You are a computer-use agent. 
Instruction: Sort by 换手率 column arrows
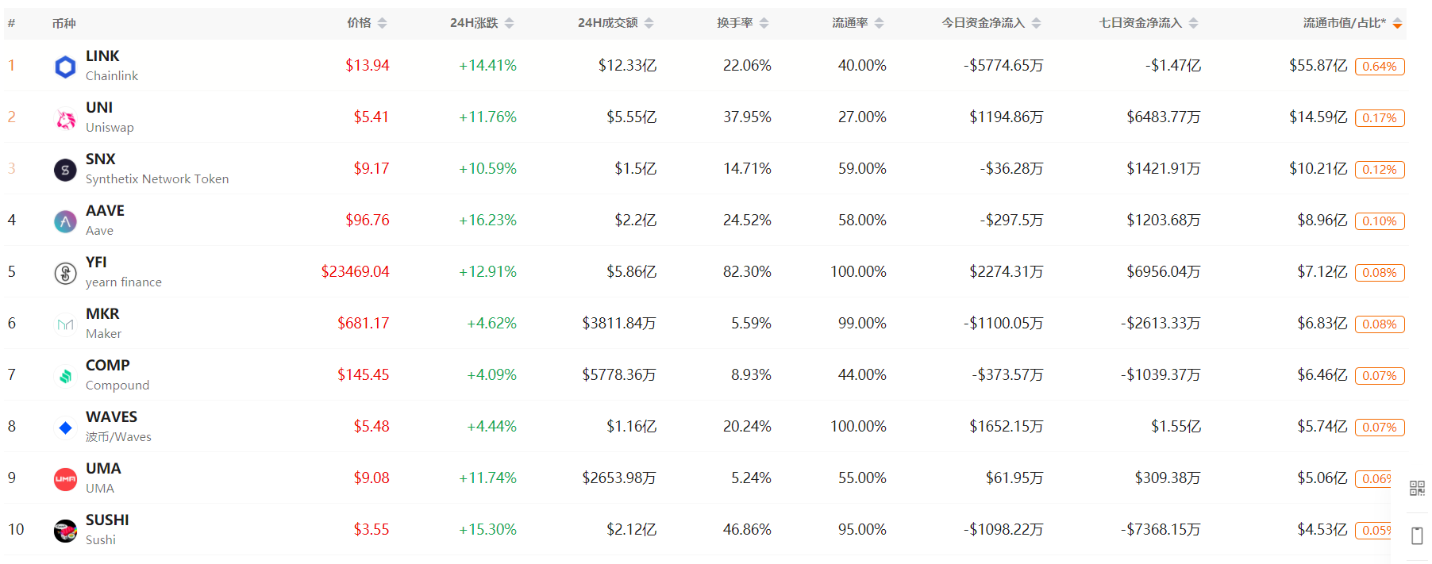point(764,24)
